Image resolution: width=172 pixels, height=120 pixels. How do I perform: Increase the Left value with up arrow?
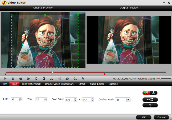[21, 99]
